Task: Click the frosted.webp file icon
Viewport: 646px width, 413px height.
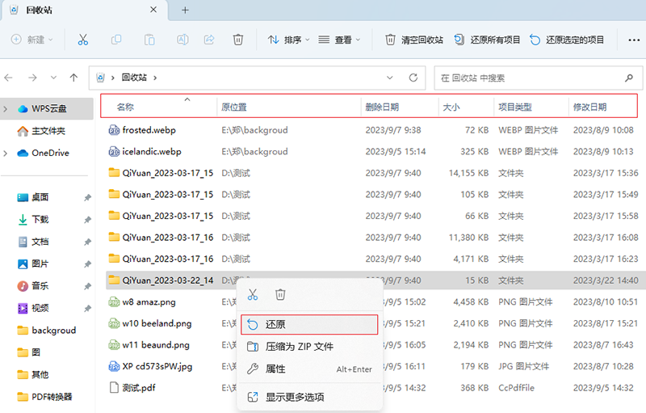Action: pyautogui.click(x=114, y=130)
